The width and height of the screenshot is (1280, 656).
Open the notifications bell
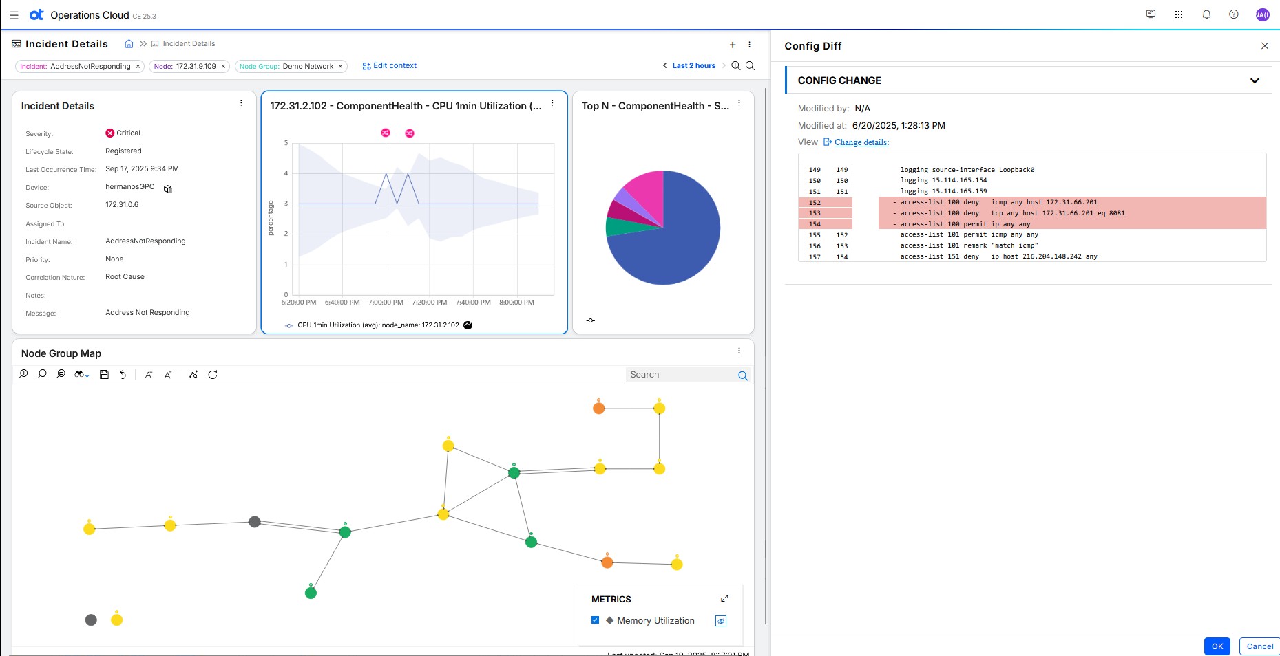pos(1206,14)
